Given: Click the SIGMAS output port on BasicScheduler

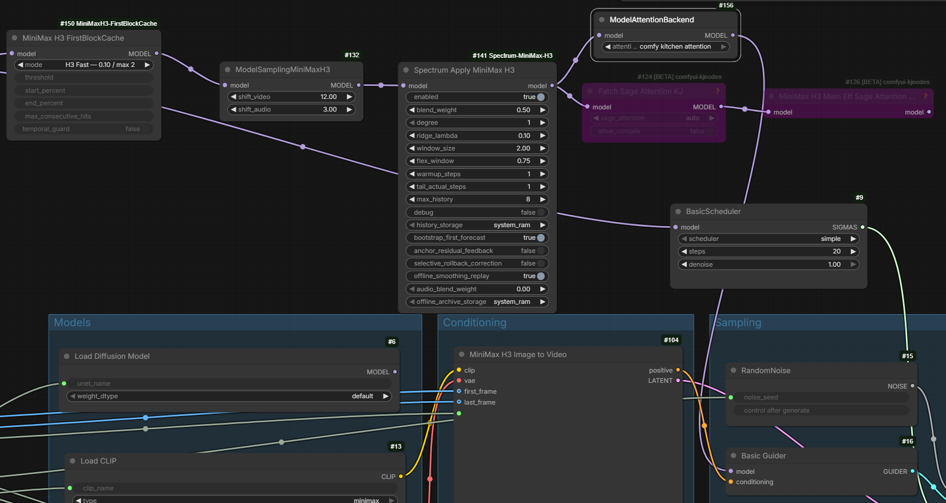Looking at the screenshot, I should pyautogui.click(x=862, y=227).
